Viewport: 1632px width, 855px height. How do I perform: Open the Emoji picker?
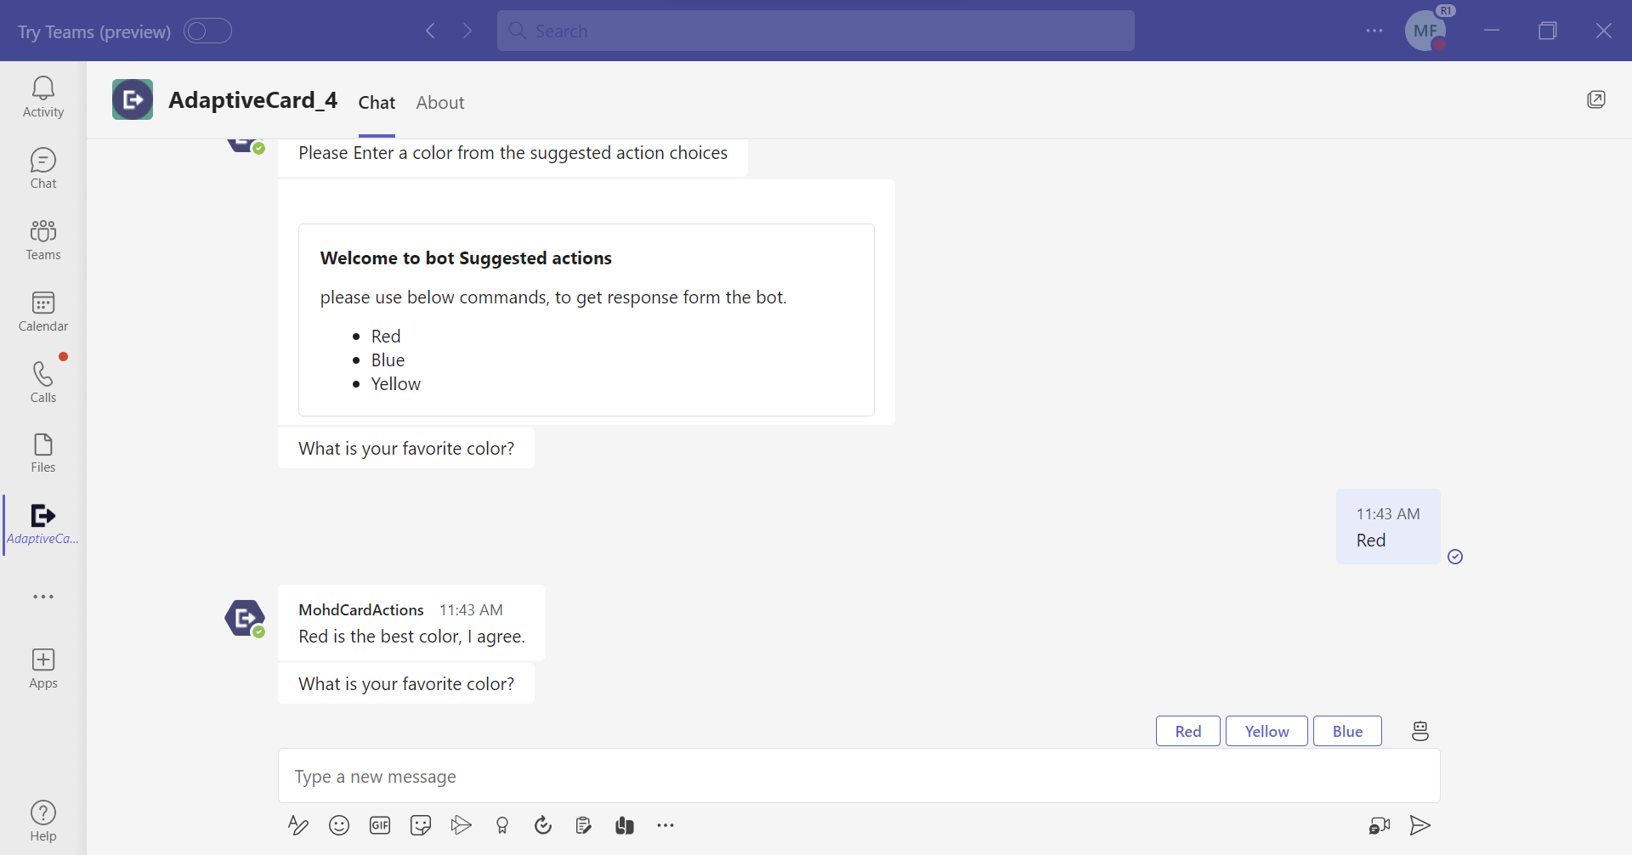tap(339, 825)
